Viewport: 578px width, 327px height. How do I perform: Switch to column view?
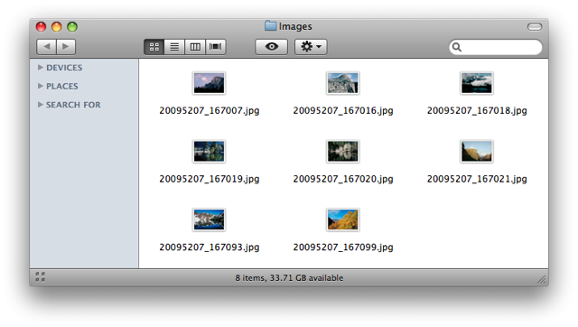195,47
